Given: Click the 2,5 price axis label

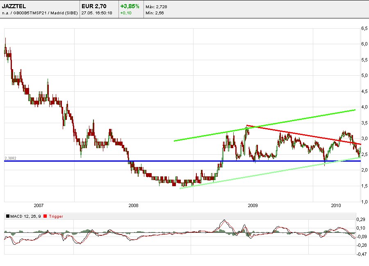Looking at the screenshot, I should tap(364, 154).
